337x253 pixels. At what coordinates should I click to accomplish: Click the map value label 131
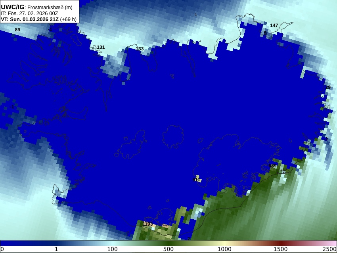coord(101,47)
